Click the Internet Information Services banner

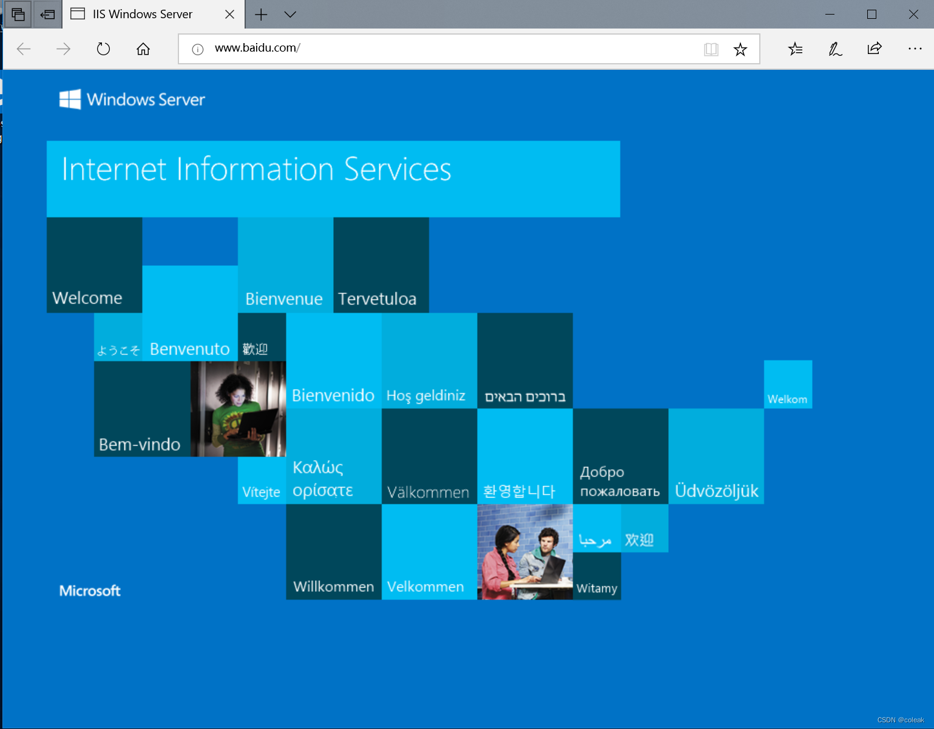coord(333,179)
